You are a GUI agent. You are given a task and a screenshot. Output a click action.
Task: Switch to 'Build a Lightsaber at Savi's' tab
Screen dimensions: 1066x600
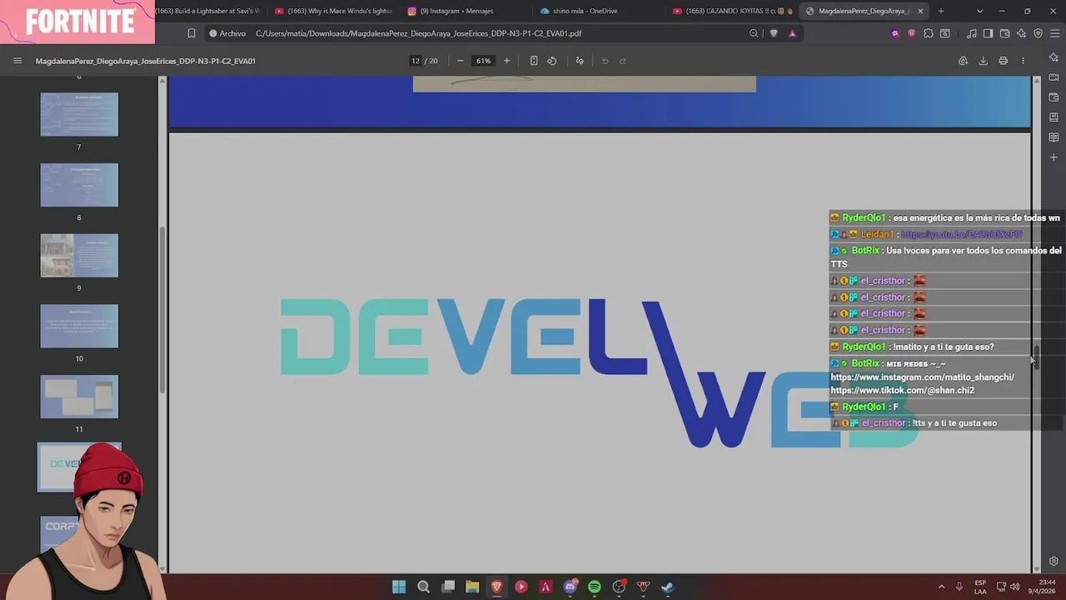tap(208, 11)
